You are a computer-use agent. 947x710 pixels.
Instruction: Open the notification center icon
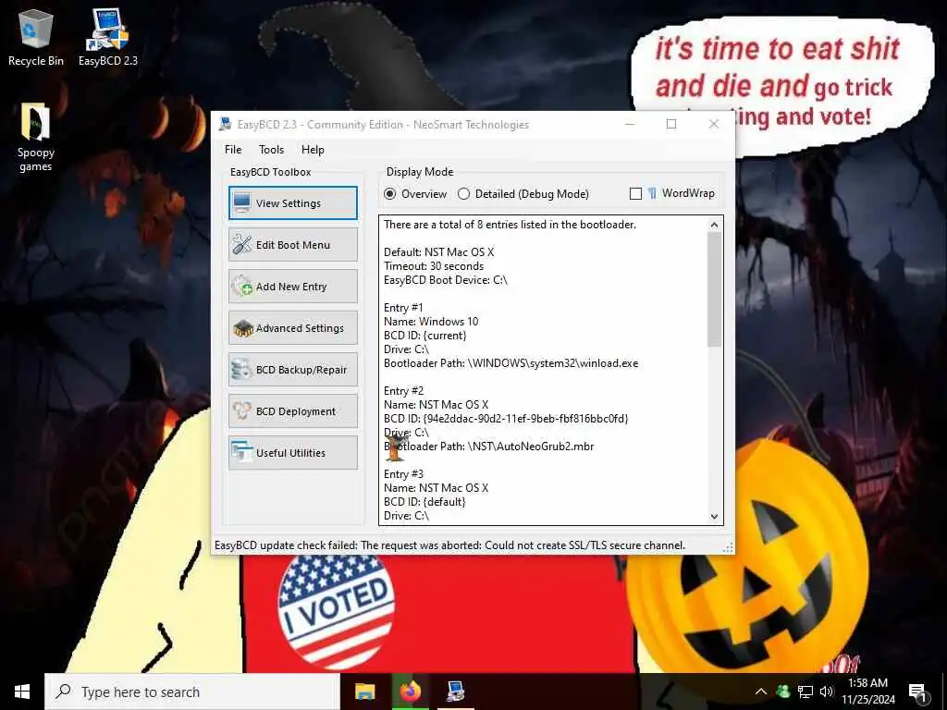(917, 692)
